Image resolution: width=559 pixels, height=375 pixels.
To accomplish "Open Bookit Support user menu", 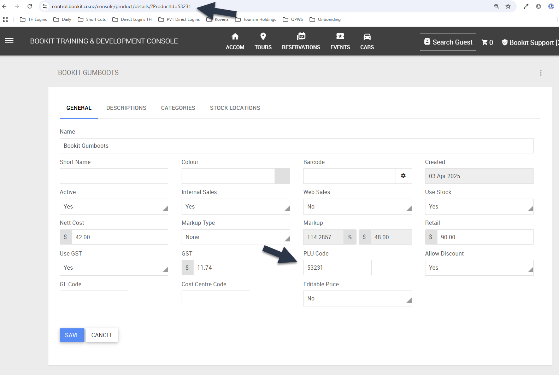I will [x=530, y=42].
